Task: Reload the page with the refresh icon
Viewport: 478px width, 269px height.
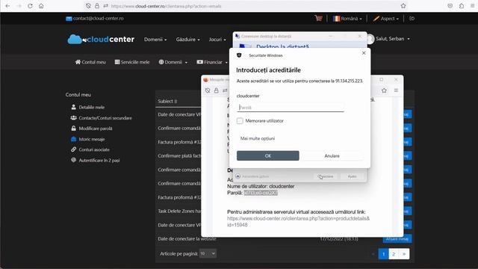Action: pos(30,6)
